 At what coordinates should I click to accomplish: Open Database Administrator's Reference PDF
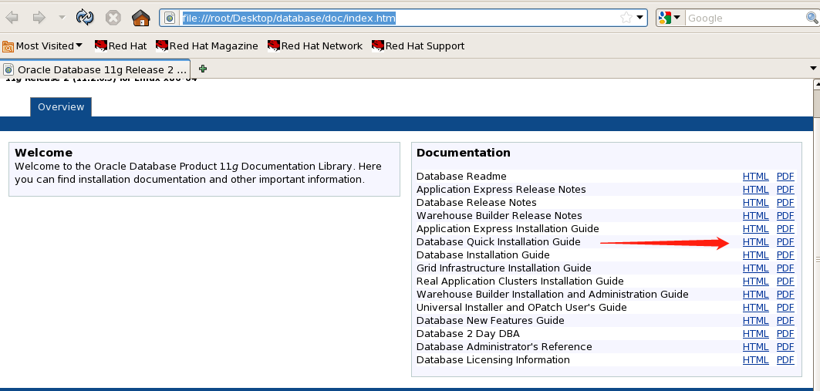coord(785,346)
